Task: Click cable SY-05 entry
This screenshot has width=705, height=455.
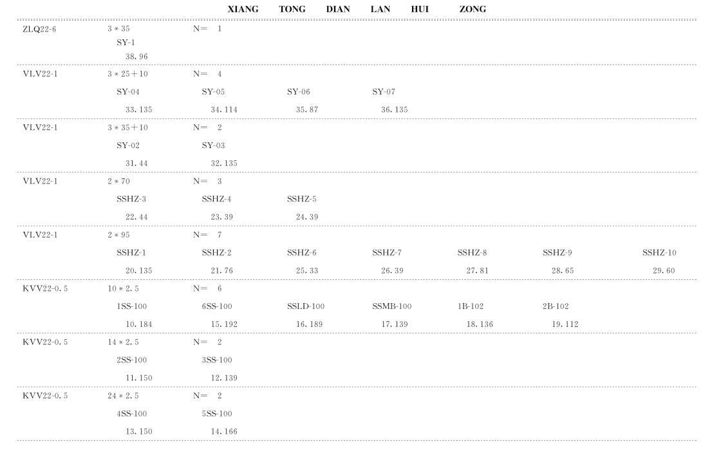Action: 213,92
